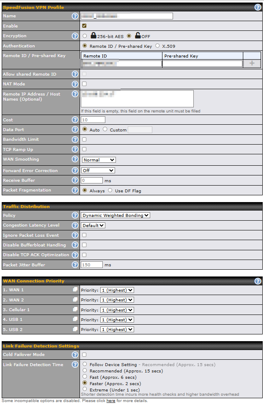Click the help icon beside Encryption
This screenshot has height=405, width=264.
[x=75, y=36]
